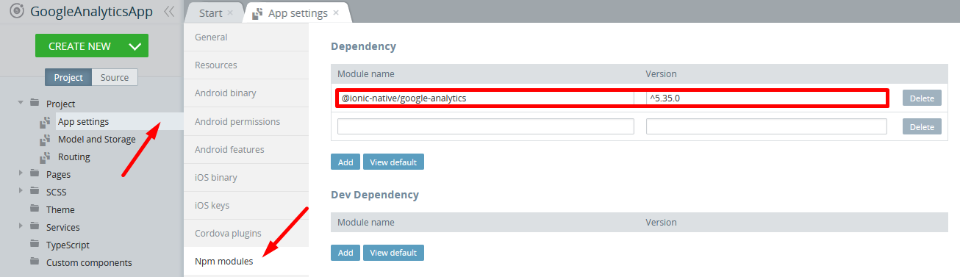This screenshot has width=960, height=277.
Task: Expand the Services folder
Action: (x=21, y=227)
